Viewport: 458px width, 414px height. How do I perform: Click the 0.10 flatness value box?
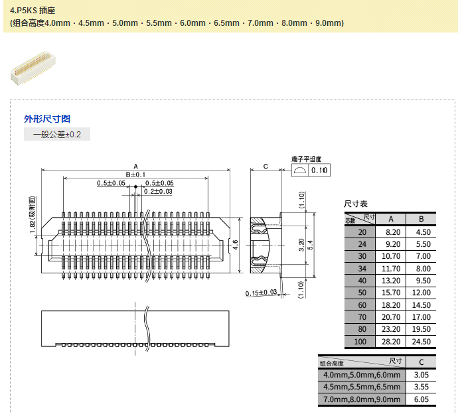[x=320, y=171]
